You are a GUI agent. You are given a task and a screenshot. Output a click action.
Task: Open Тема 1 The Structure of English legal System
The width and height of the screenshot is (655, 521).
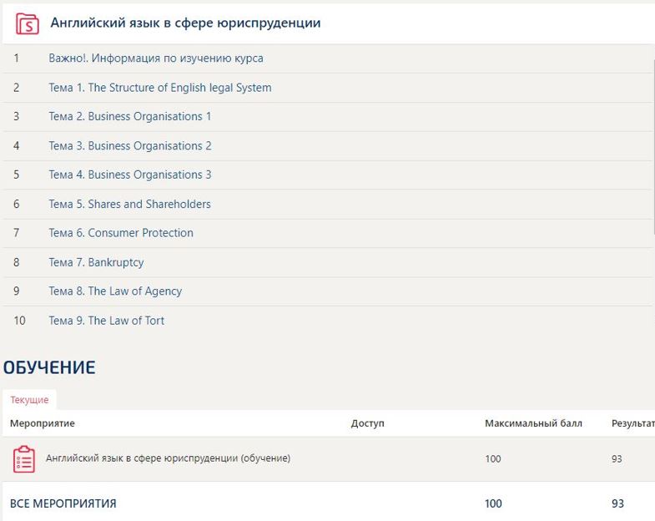click(159, 88)
